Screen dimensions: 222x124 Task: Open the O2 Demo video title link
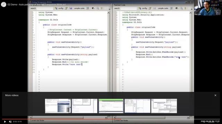click(x=36, y=4)
